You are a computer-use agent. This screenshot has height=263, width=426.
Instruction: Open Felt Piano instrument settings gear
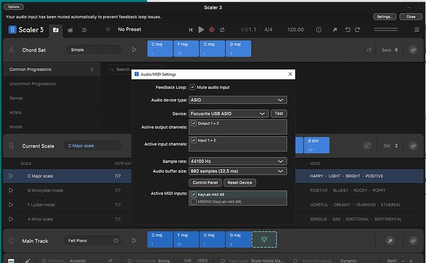pos(116,240)
